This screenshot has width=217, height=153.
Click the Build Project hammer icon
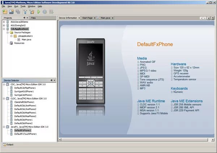coord(25,12)
